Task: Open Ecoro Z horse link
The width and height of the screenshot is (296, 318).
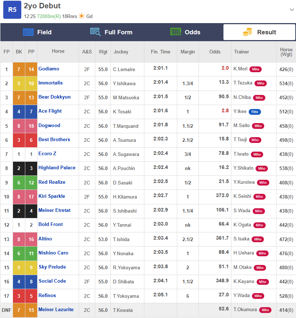Action: click(47, 153)
